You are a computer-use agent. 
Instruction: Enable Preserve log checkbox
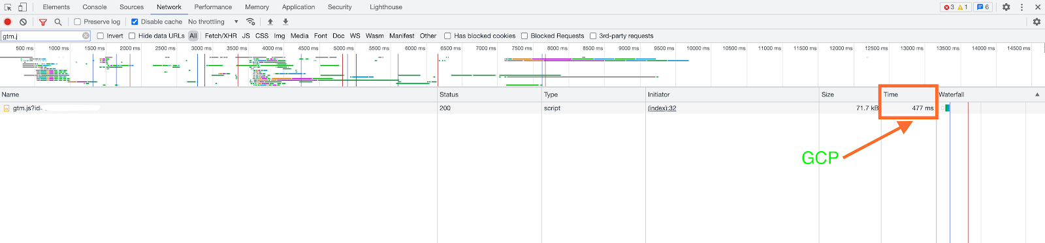coord(77,21)
